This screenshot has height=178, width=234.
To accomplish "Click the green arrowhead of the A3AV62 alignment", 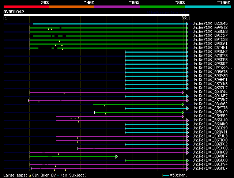I will pos(182,104).
